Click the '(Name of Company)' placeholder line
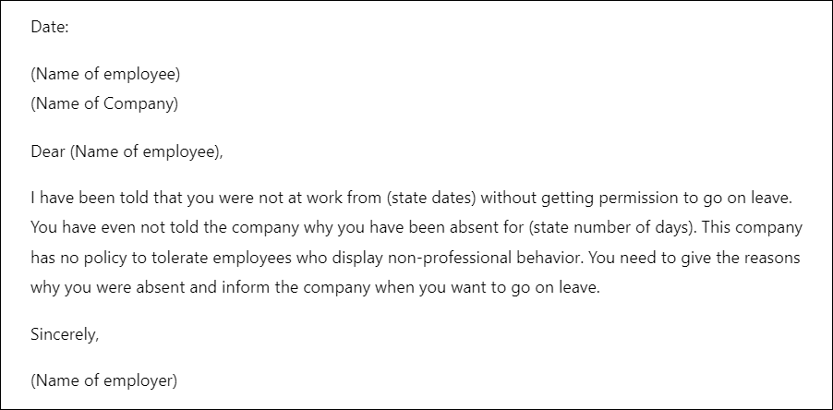Screen dimensions: 833x410 point(104,104)
